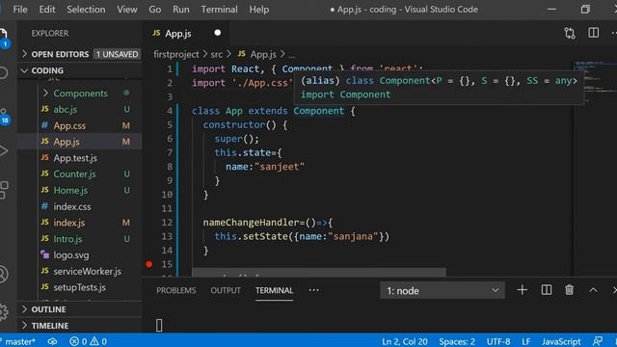The width and height of the screenshot is (617, 347).
Task: Change language mode via JavaScript
Action: pos(561,341)
